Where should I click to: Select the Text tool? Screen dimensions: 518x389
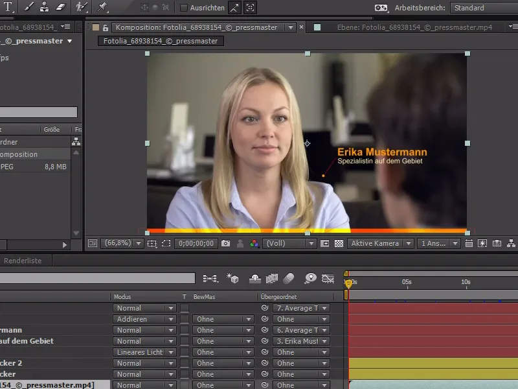[x=8, y=6]
